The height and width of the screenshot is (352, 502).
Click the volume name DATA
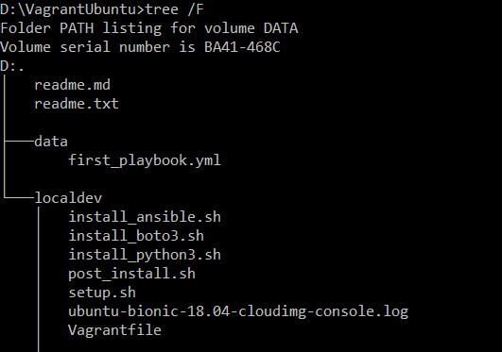[281, 28]
